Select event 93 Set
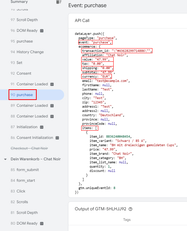 click(x=16, y=62)
